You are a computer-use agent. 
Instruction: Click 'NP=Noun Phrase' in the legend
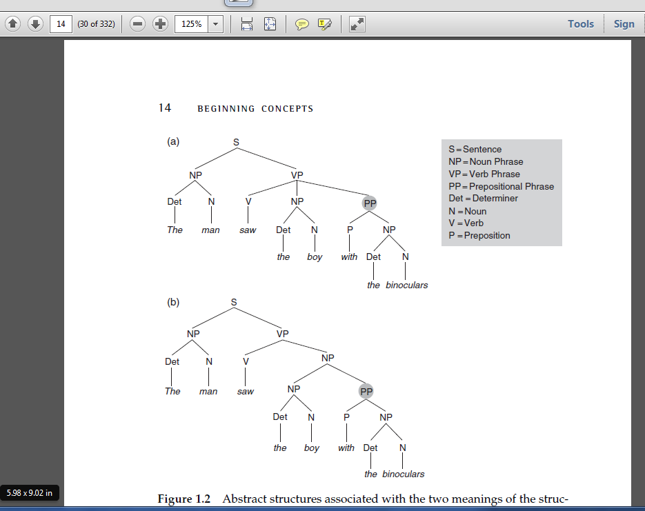[486, 161]
